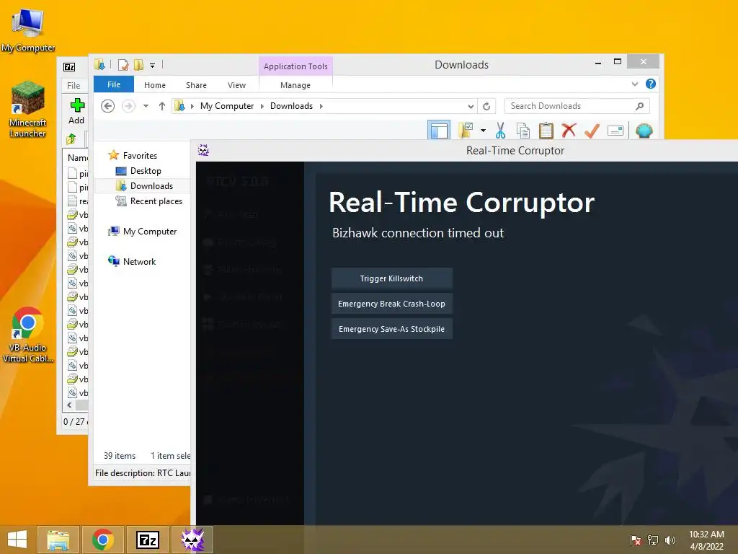738x554 pixels.
Task: Open the Minecraft Launcher desktop shortcut
Action: [x=28, y=110]
